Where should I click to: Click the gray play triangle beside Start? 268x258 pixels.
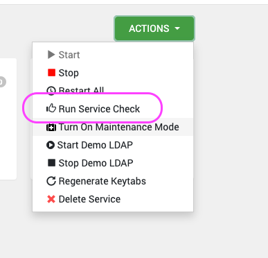coord(51,55)
